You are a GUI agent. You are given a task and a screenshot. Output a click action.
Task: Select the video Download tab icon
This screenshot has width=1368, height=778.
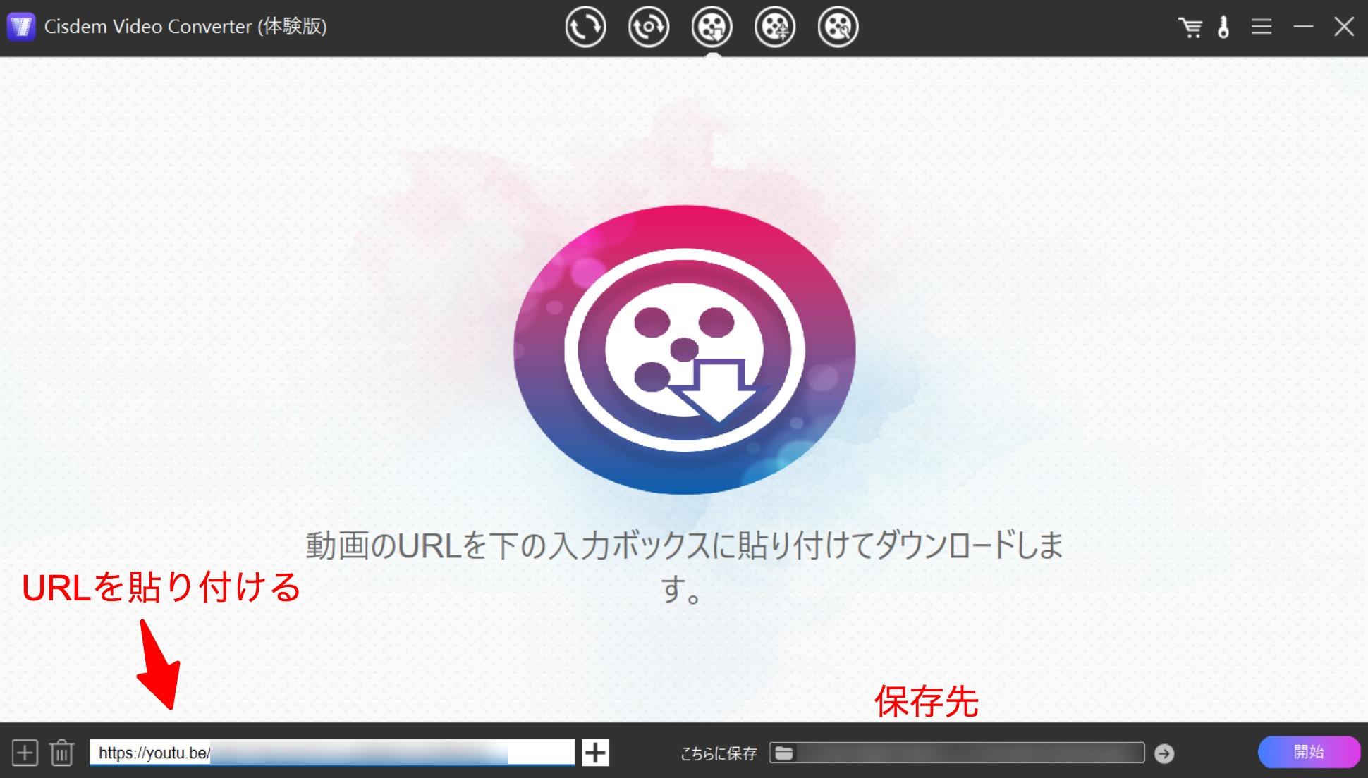[712, 27]
